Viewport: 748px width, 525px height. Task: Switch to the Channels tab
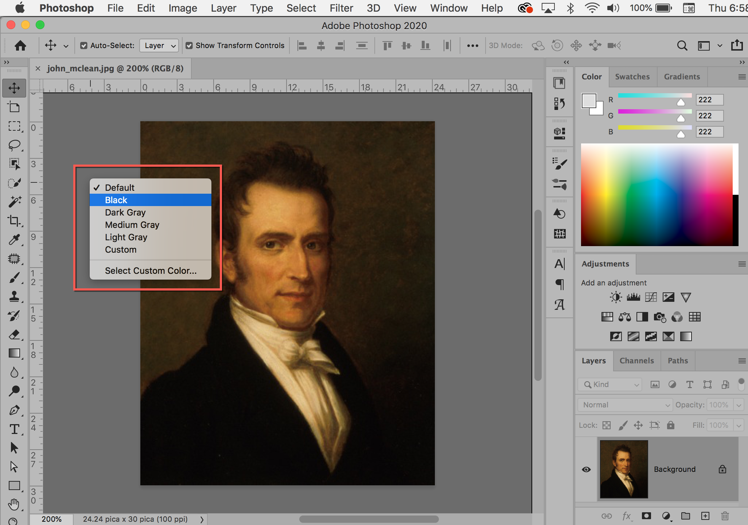[636, 360]
